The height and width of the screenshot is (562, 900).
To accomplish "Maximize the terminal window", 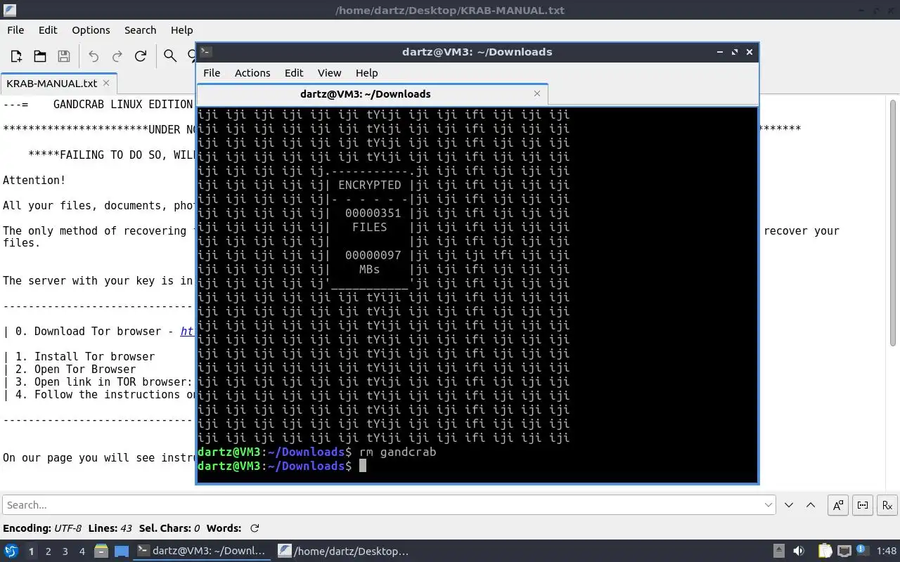I will [x=735, y=52].
